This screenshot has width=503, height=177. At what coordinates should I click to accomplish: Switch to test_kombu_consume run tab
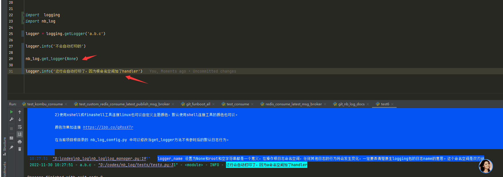pyautogui.click(x=42, y=104)
